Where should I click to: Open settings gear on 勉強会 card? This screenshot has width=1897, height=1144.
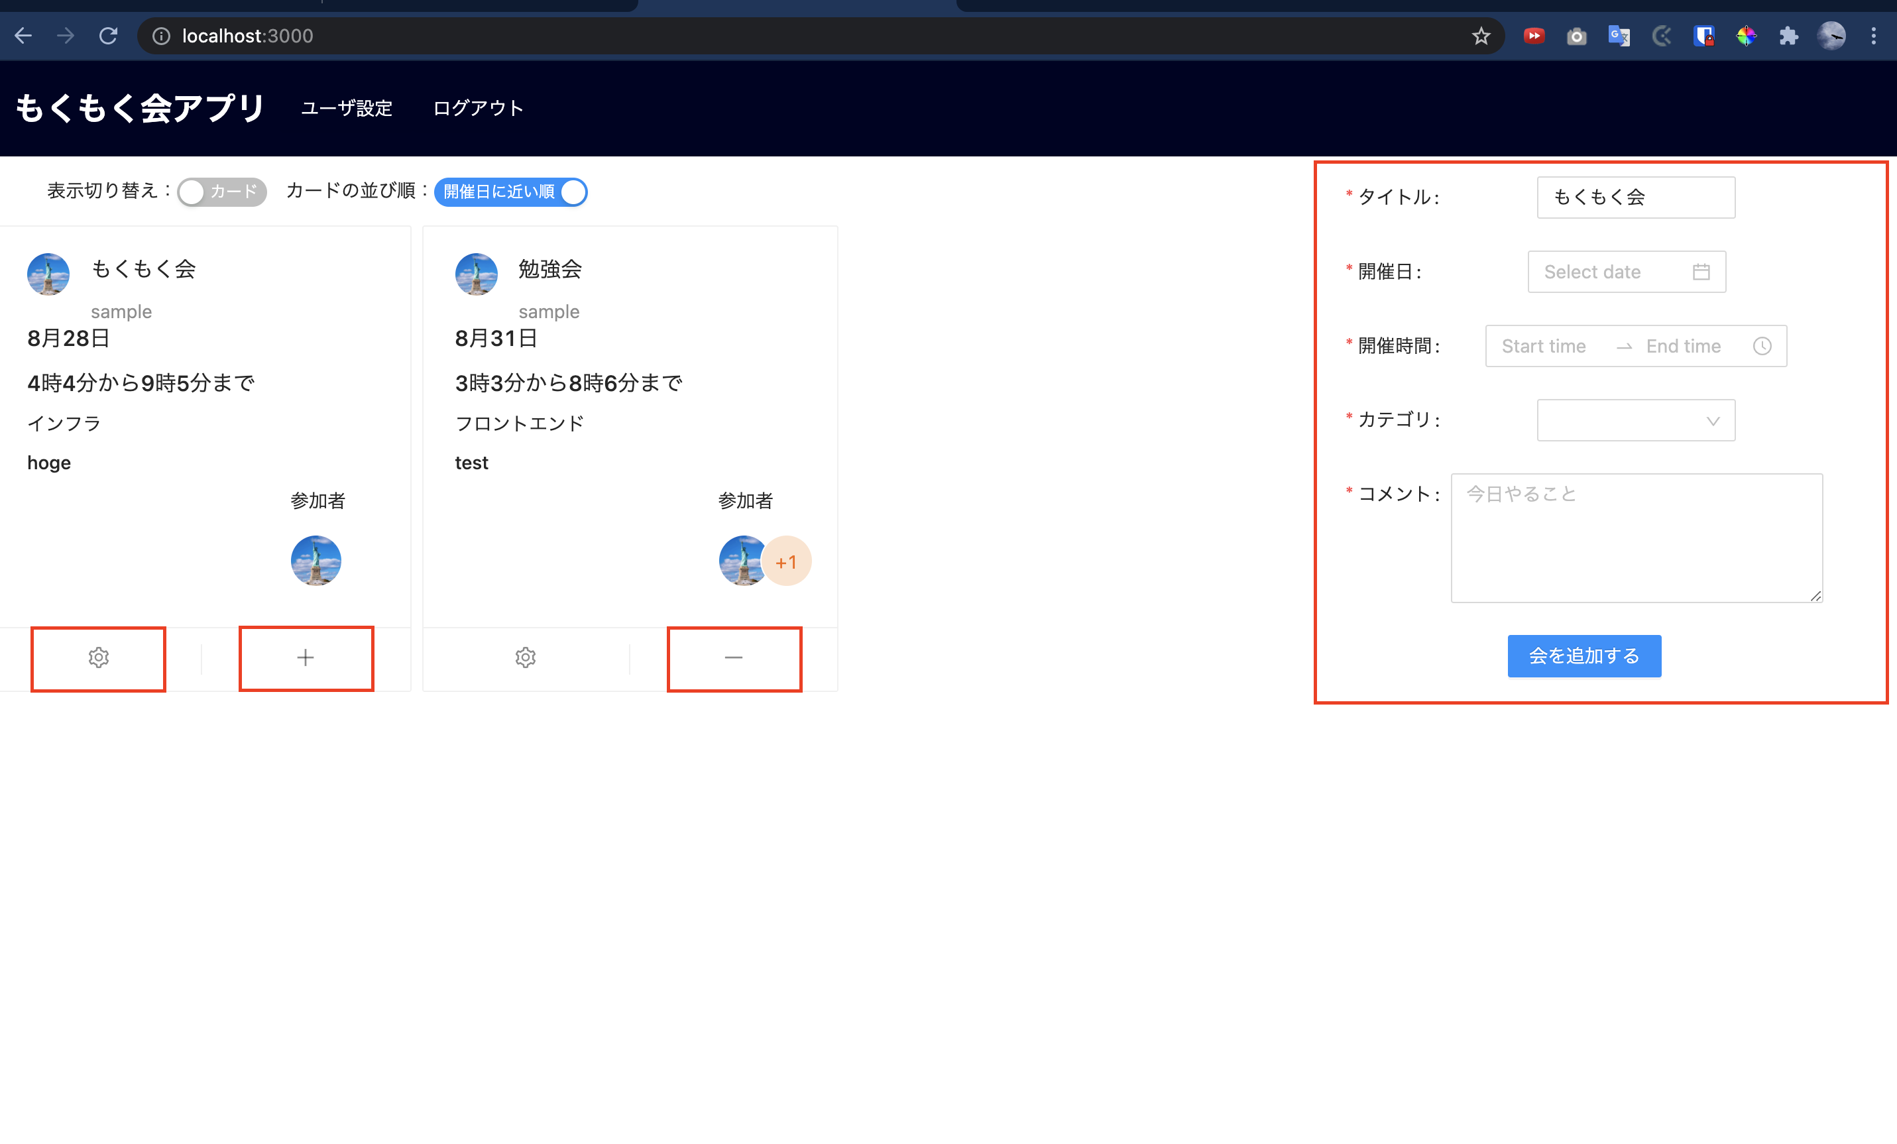(525, 658)
